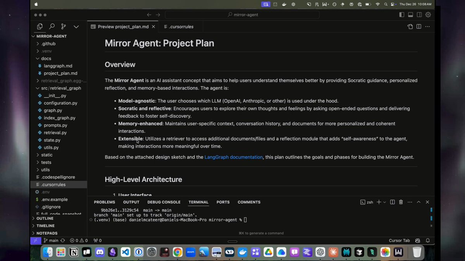Synchronize changes icon in status bar
Image resolution: width=465 pixels, height=261 pixels.
(63, 241)
